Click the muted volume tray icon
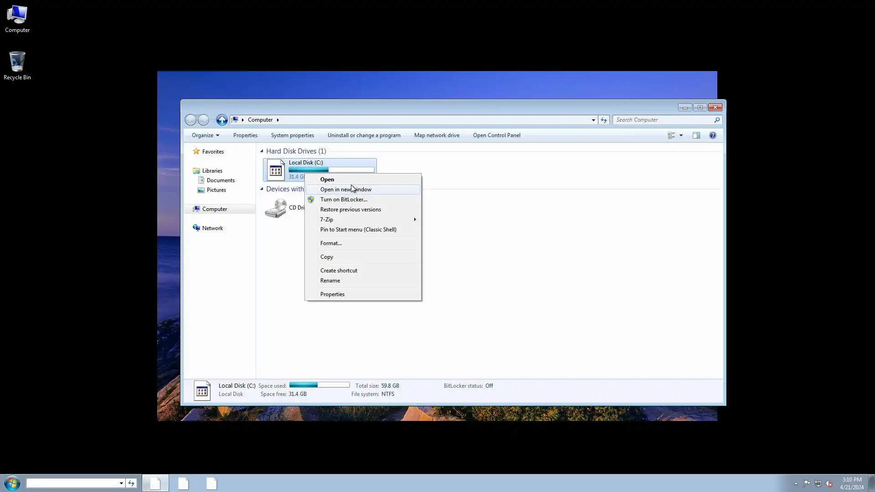875x492 pixels. click(829, 483)
